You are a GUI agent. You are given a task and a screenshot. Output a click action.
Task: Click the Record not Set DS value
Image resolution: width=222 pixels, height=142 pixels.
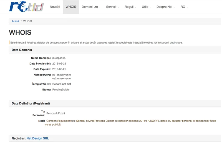coord(62,84)
